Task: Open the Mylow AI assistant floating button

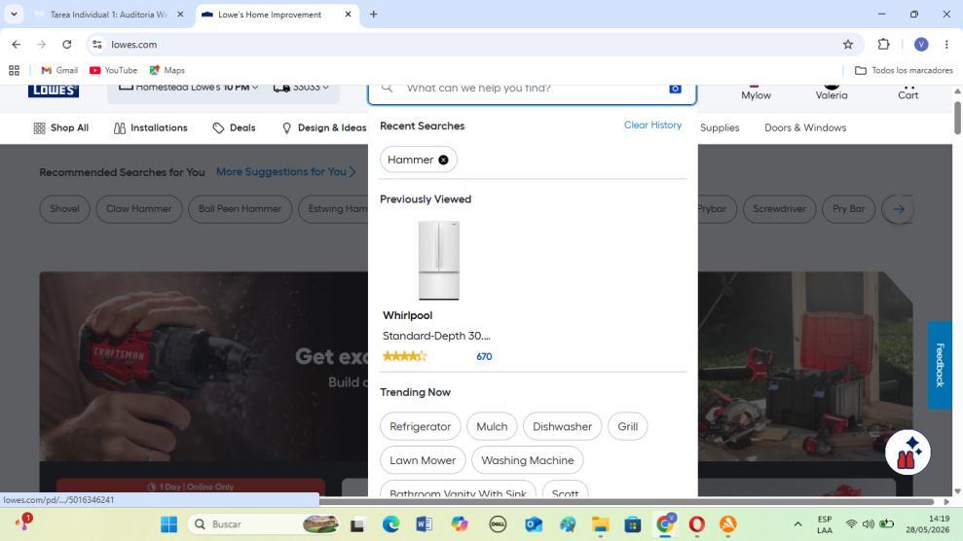Action: pyautogui.click(x=907, y=452)
